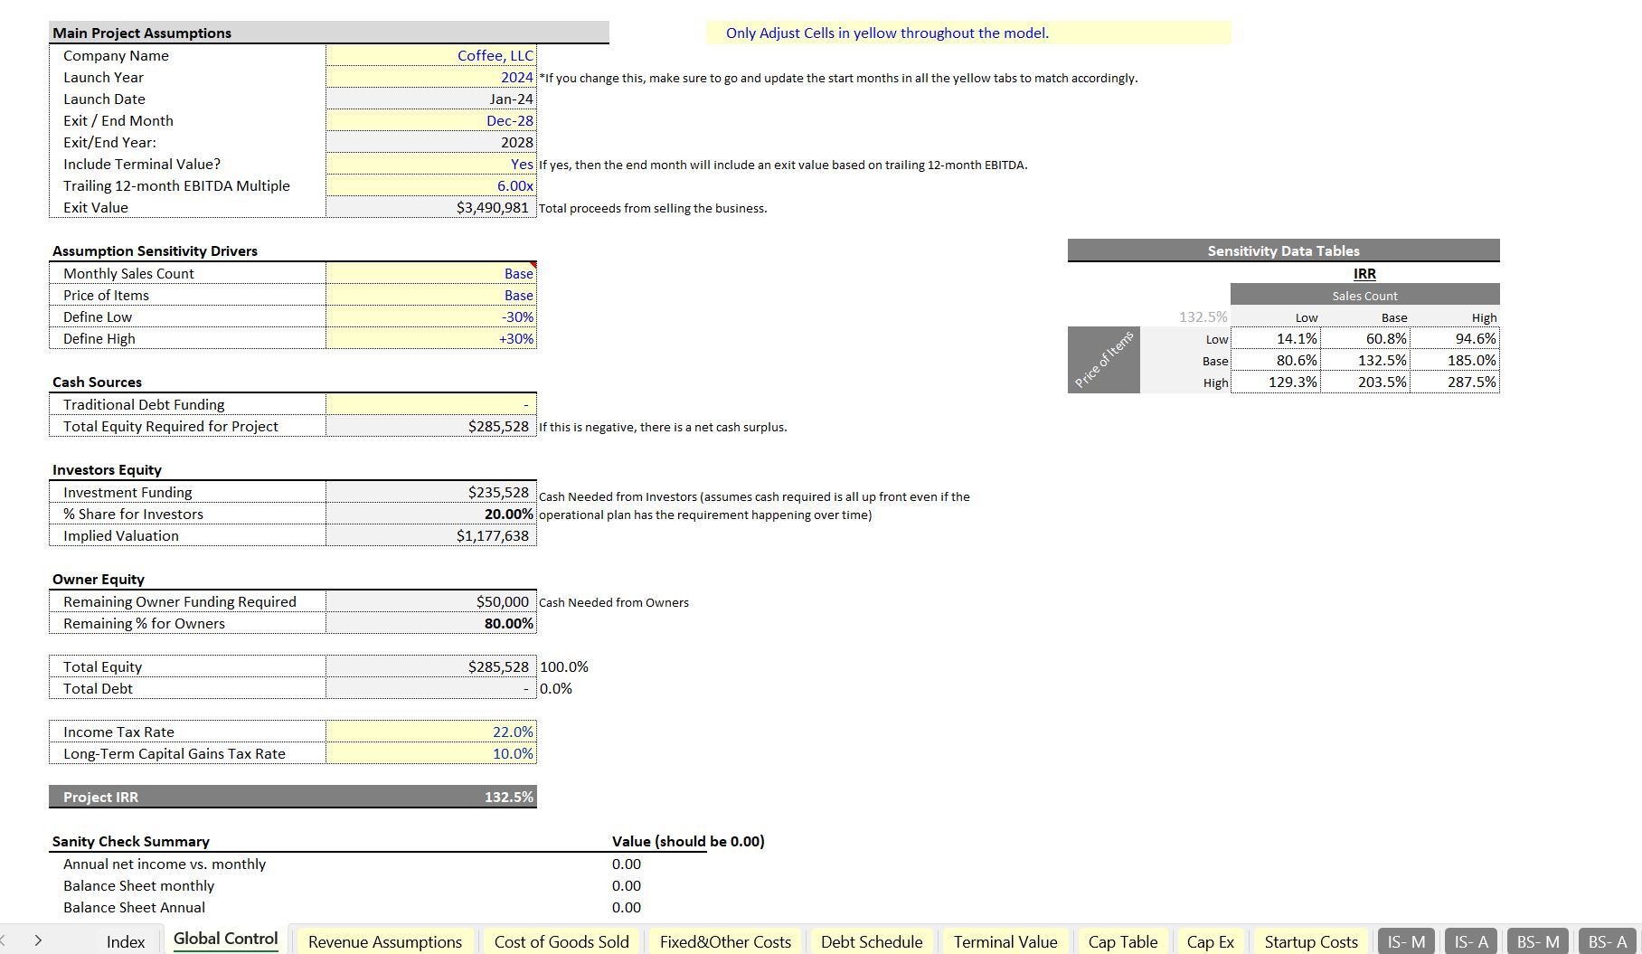Click the Launch Year 2024 cell
Image resolution: width=1642 pixels, height=954 pixels.
point(430,77)
